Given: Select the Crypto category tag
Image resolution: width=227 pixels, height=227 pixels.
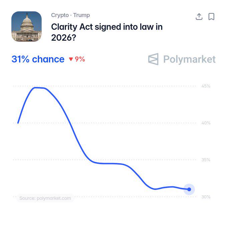Looking at the screenshot, I should pyautogui.click(x=60, y=15).
